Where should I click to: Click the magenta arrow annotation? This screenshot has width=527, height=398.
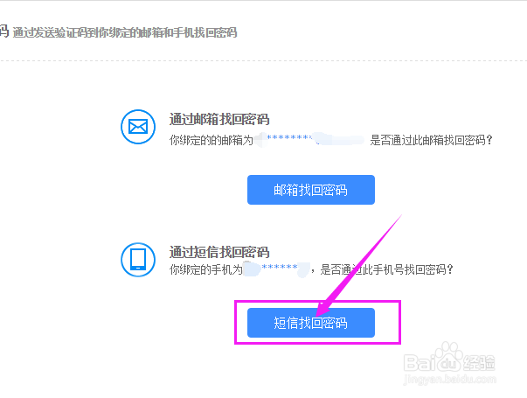tap(359, 264)
